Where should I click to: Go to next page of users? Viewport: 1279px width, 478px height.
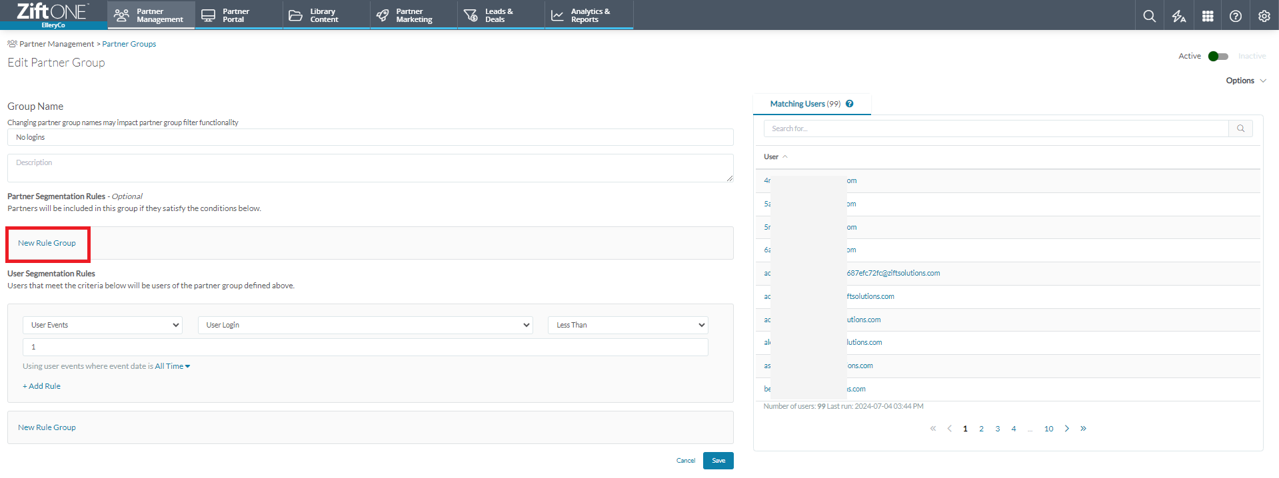pyautogui.click(x=1066, y=429)
